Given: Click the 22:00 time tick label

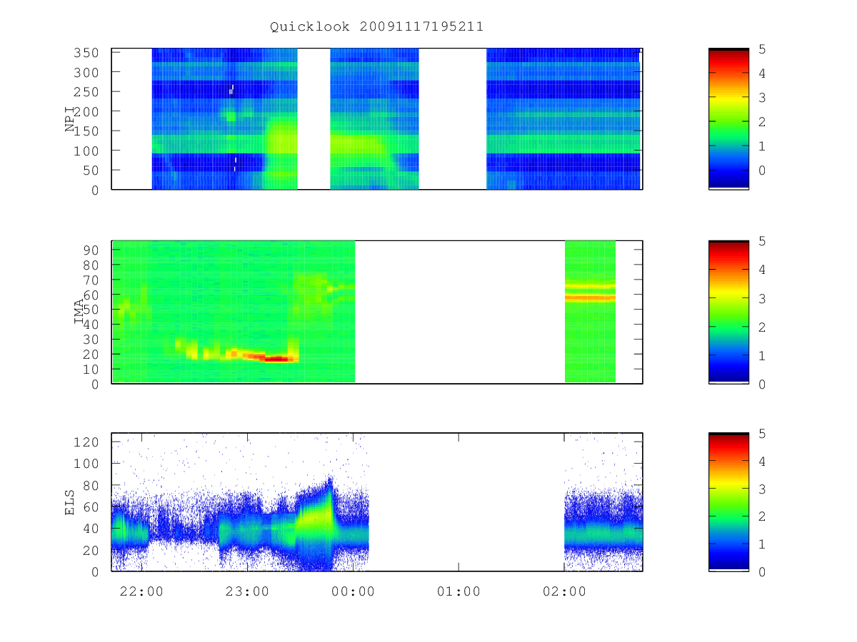Looking at the screenshot, I should pos(142,591).
